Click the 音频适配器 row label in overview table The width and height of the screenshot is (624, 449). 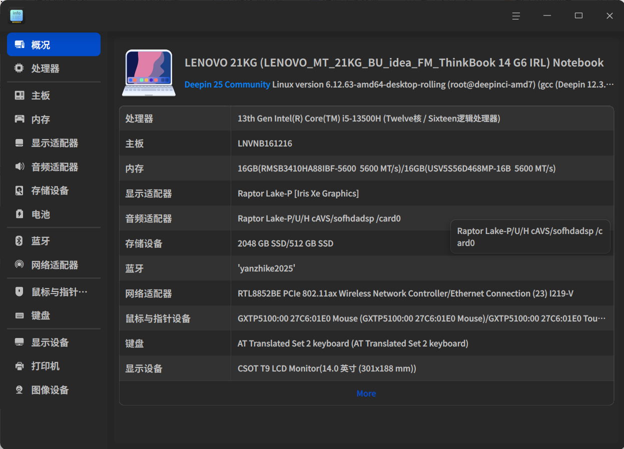[x=149, y=218]
